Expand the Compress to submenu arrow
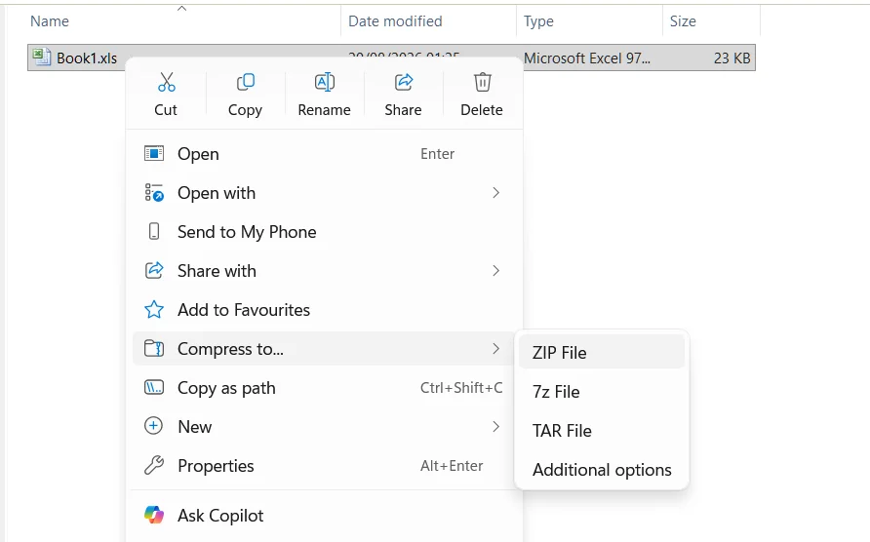 click(496, 348)
